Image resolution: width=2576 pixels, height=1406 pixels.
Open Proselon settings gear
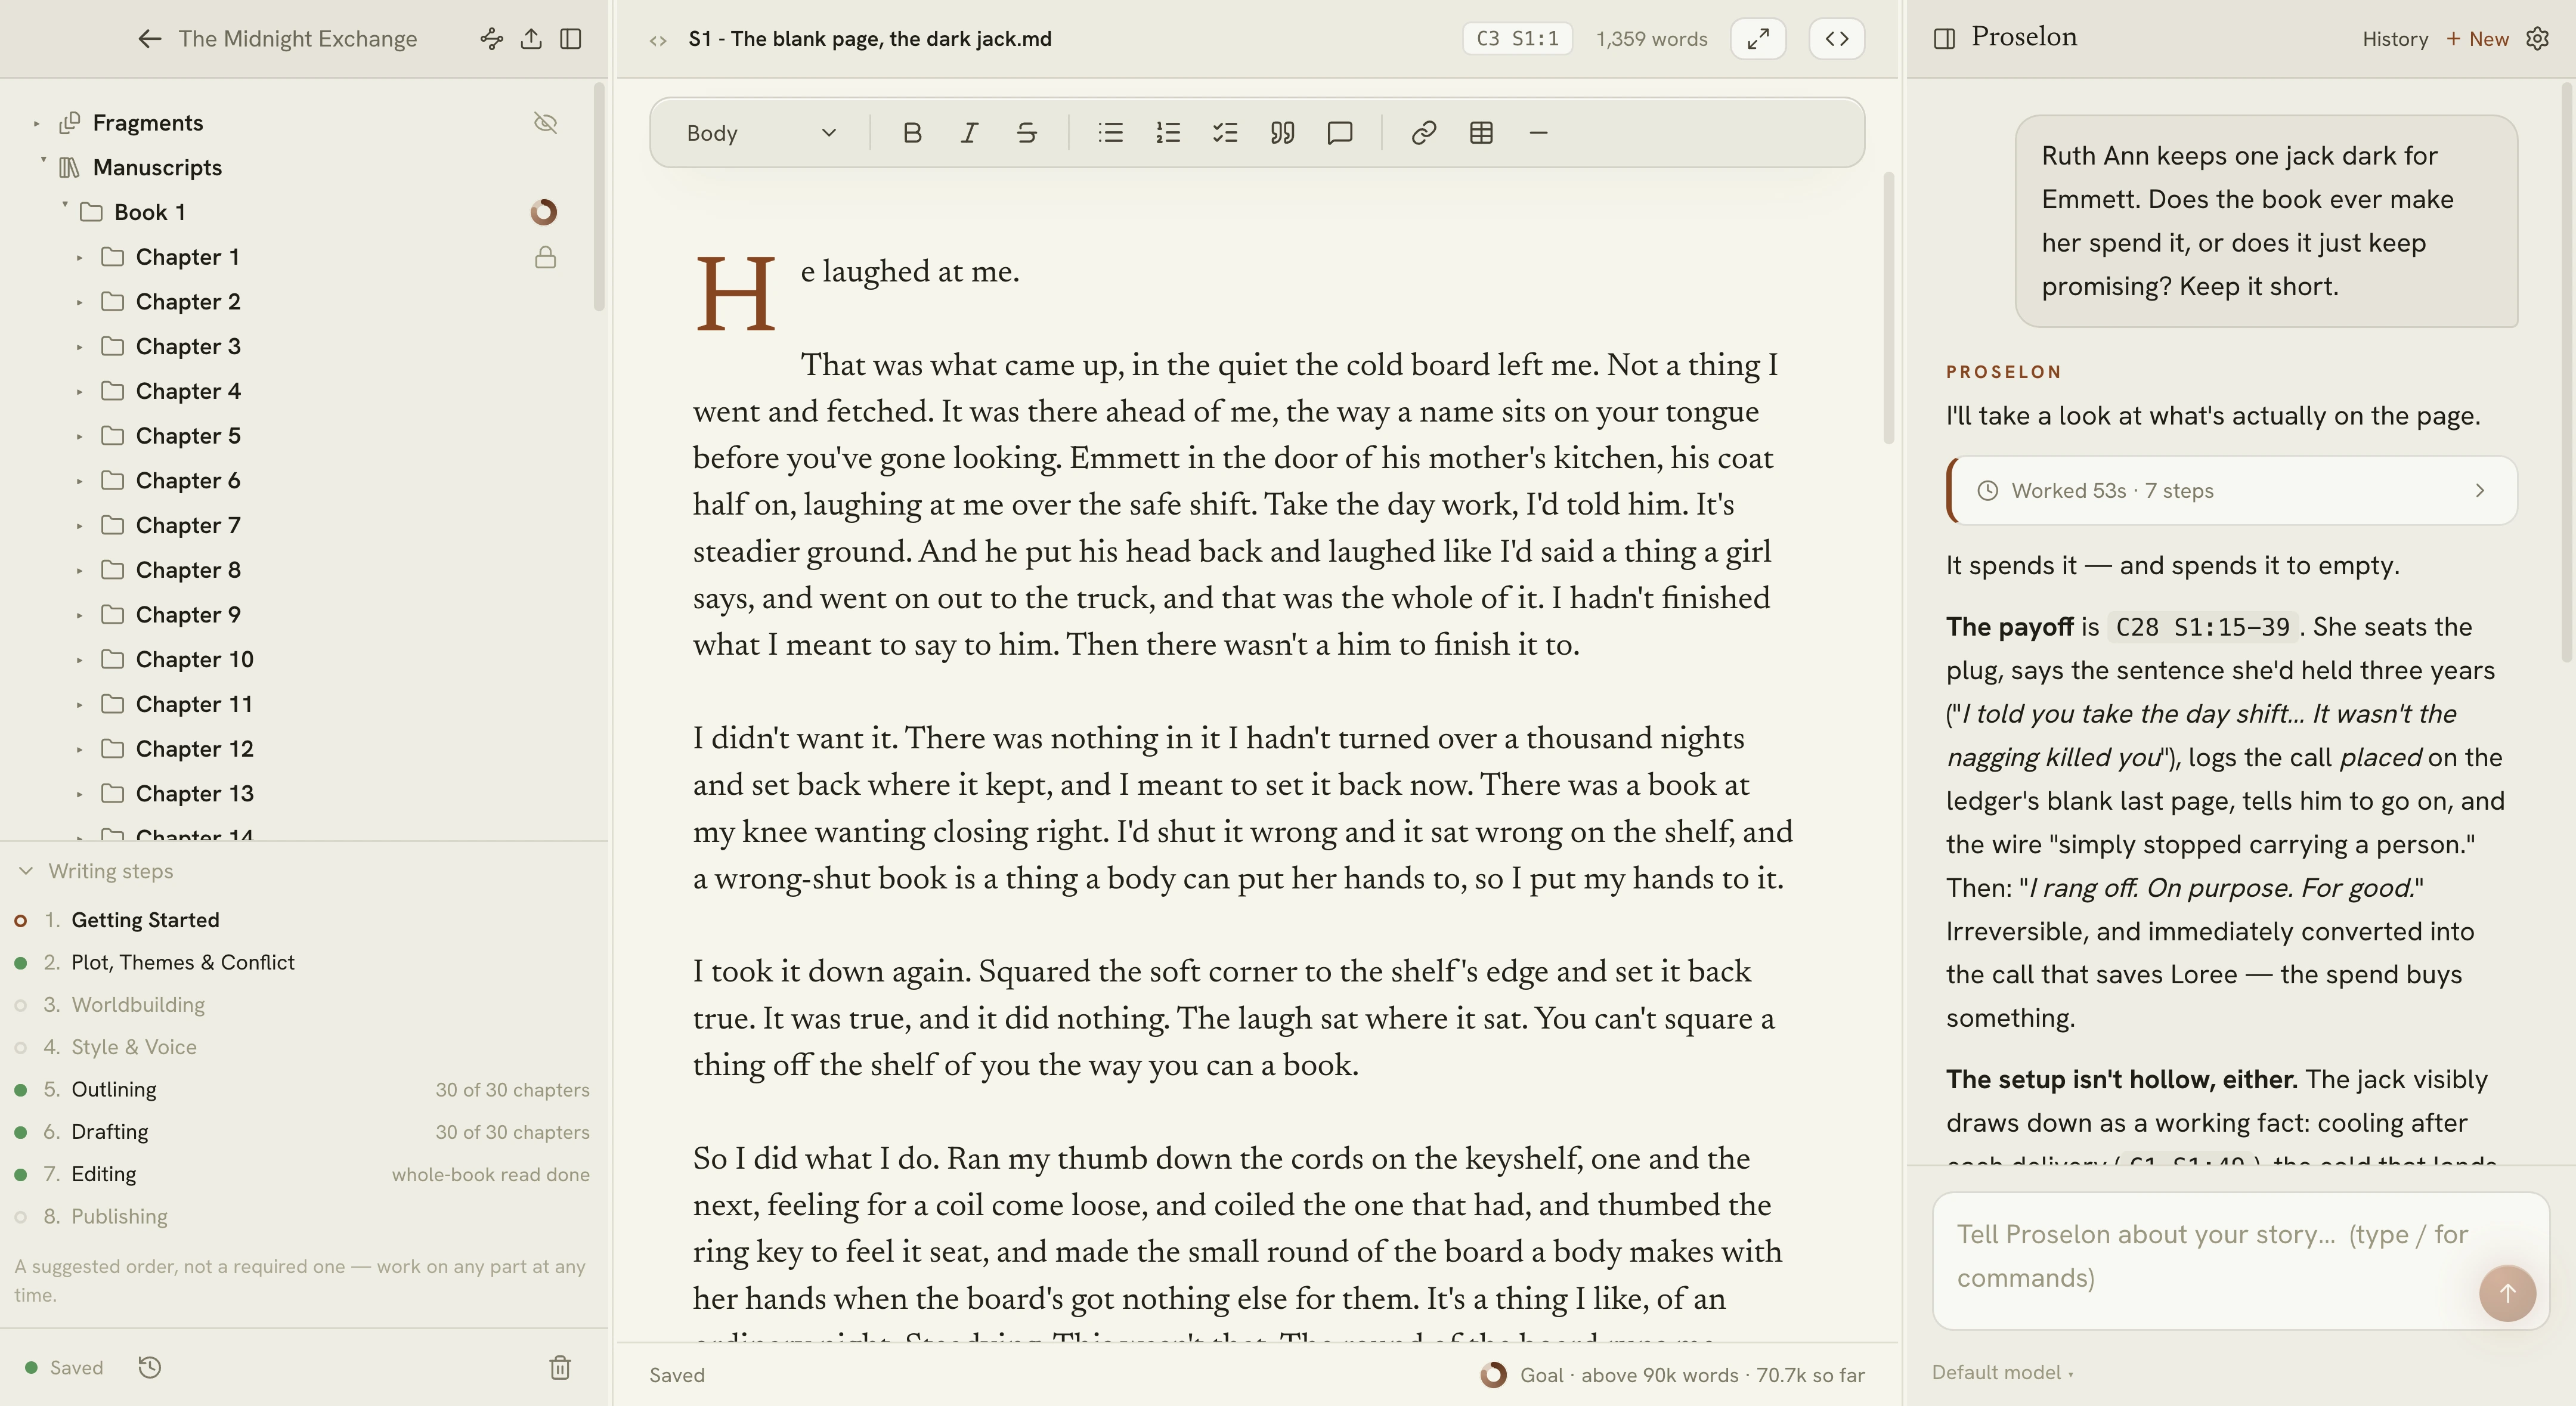click(2538, 39)
